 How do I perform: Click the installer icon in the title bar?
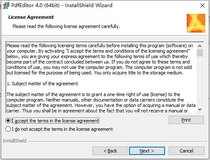click(x=6, y=5)
